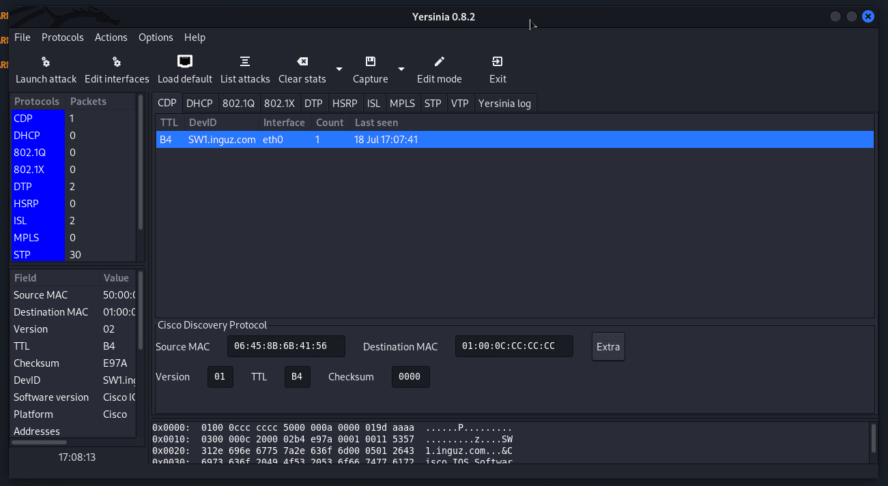Open the List attacks icon
This screenshot has width=888, height=486.
(245, 62)
